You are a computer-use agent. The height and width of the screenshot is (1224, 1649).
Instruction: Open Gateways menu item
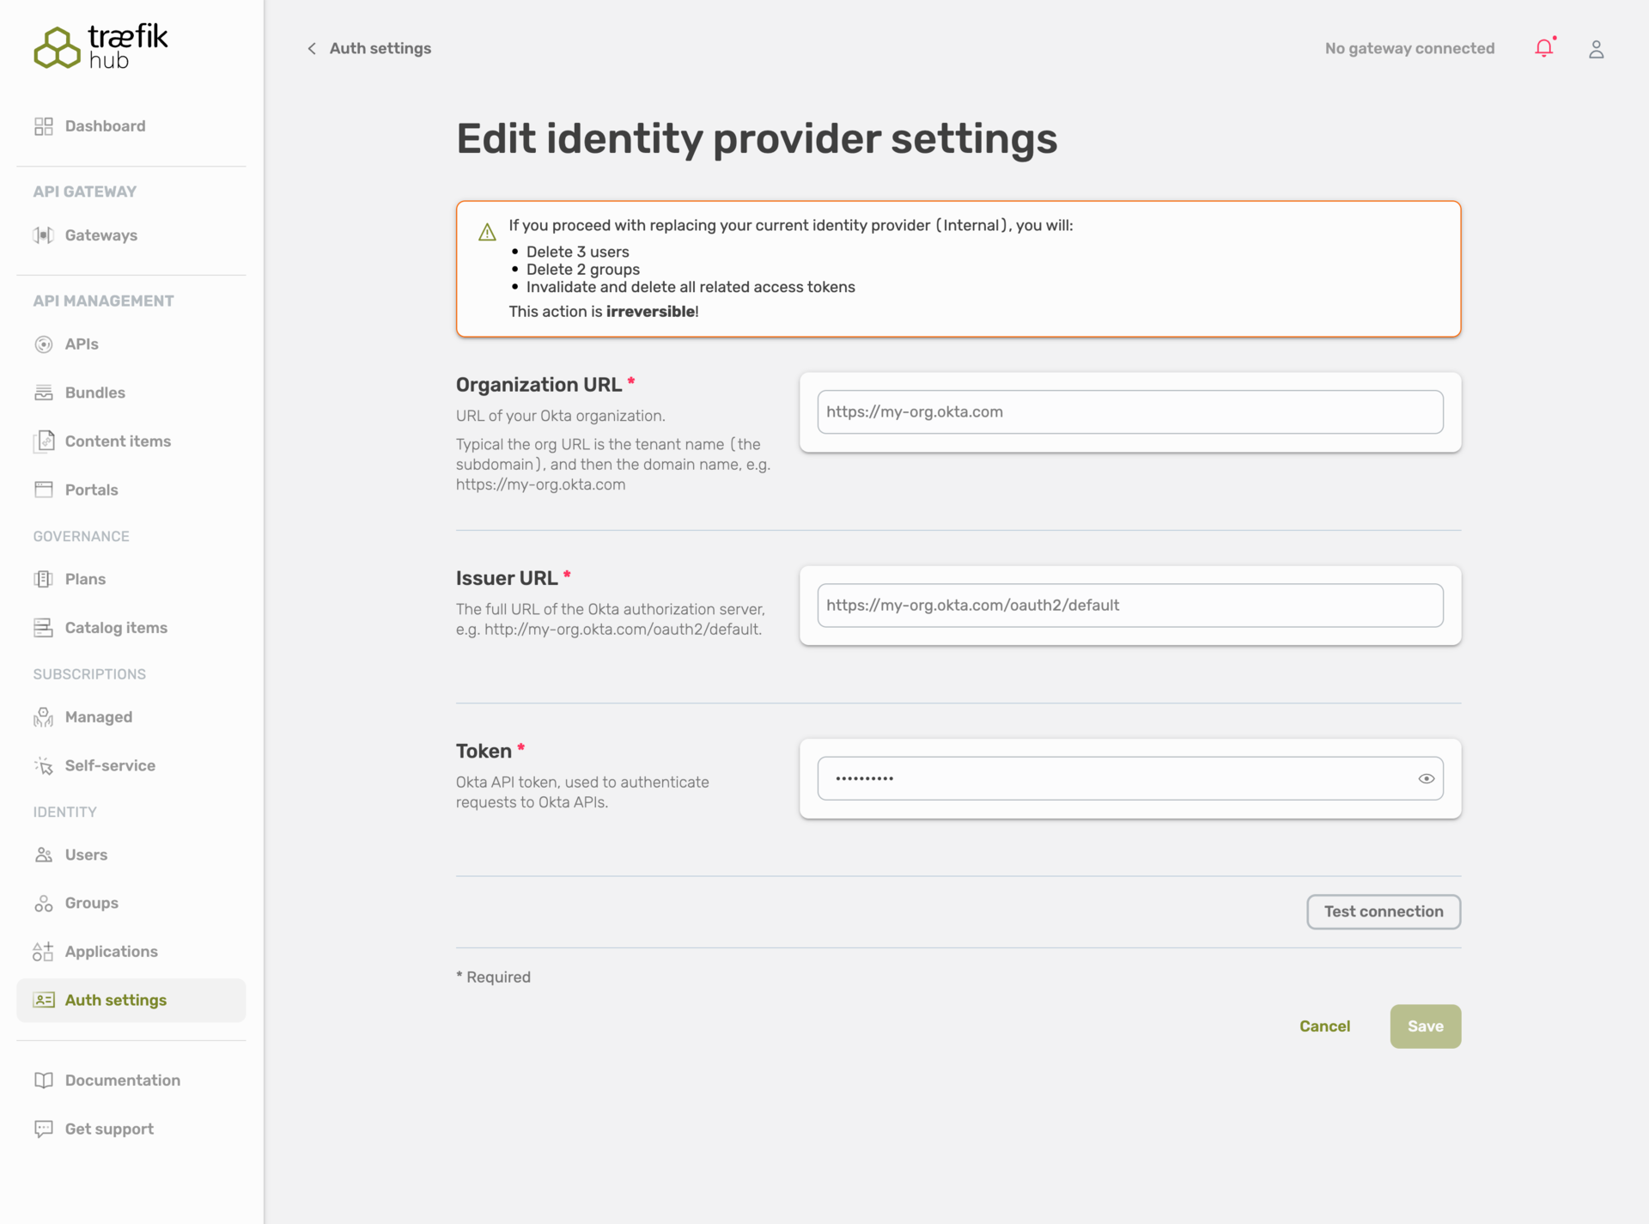(x=131, y=235)
